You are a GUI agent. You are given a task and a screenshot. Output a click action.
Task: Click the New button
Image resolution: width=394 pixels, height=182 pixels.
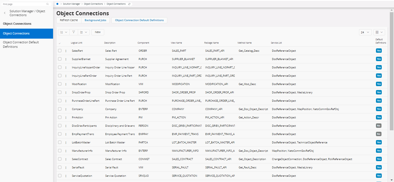pos(98,32)
